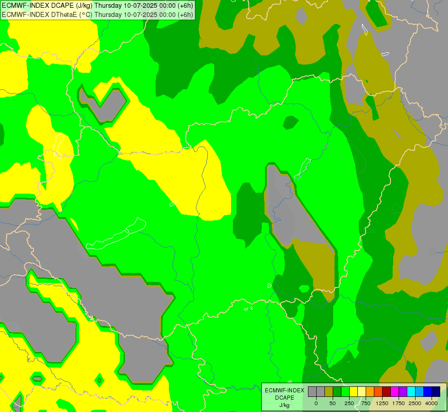
Task: Click the cyan legend swatch
Action: click(x=411, y=392)
